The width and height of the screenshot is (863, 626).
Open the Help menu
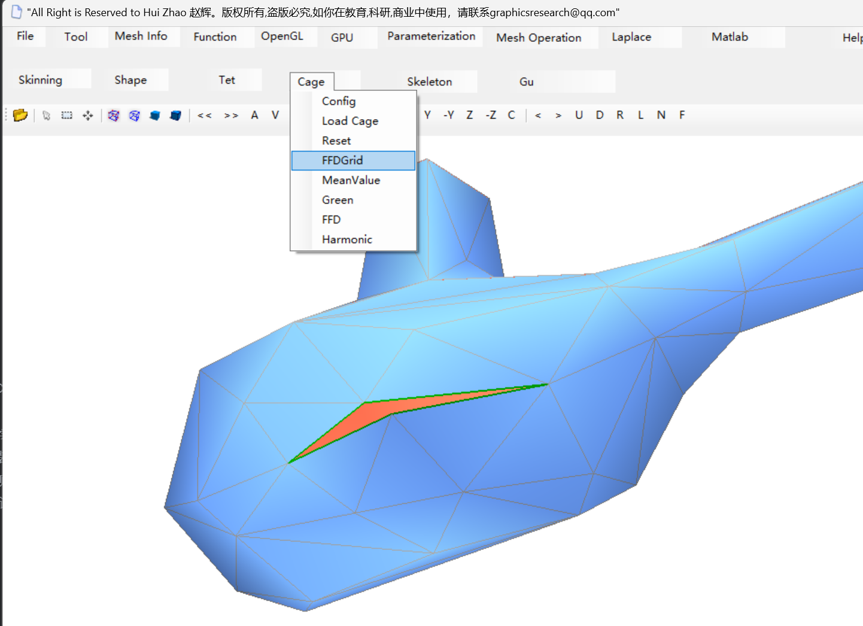pyautogui.click(x=852, y=38)
